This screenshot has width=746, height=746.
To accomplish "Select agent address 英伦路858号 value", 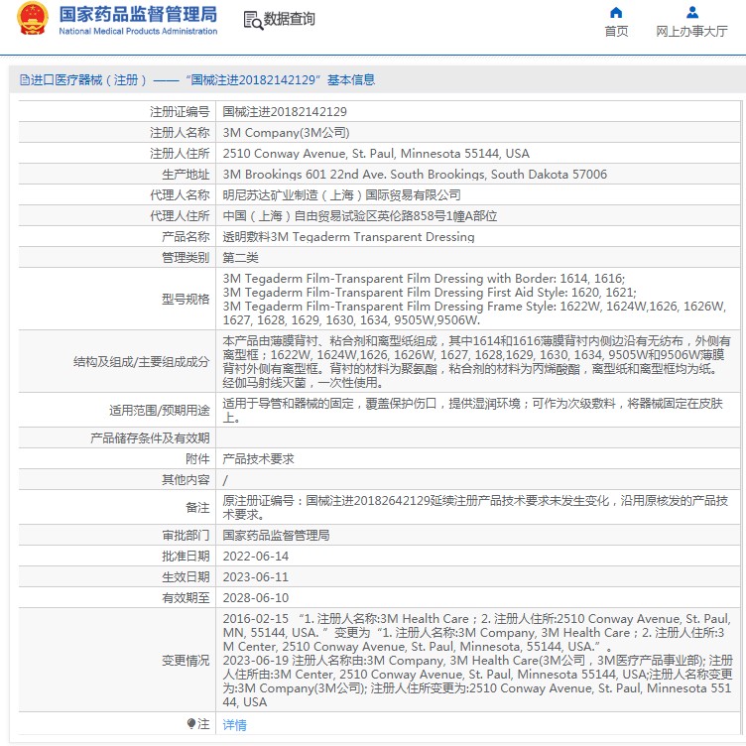I will click(x=360, y=216).
